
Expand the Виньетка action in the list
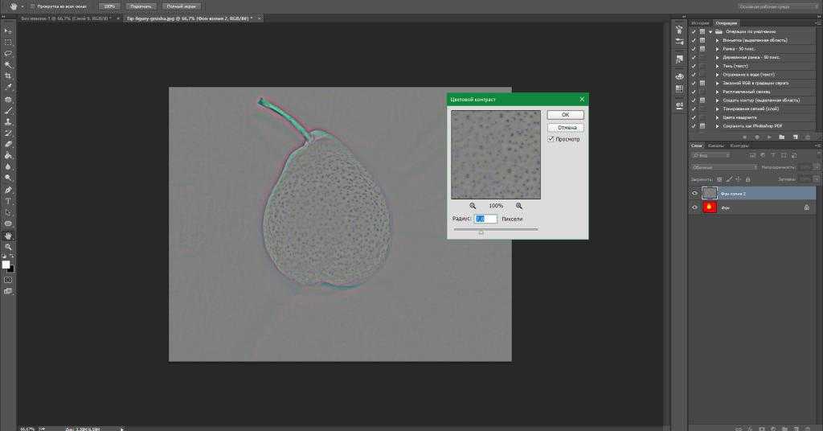pos(717,39)
